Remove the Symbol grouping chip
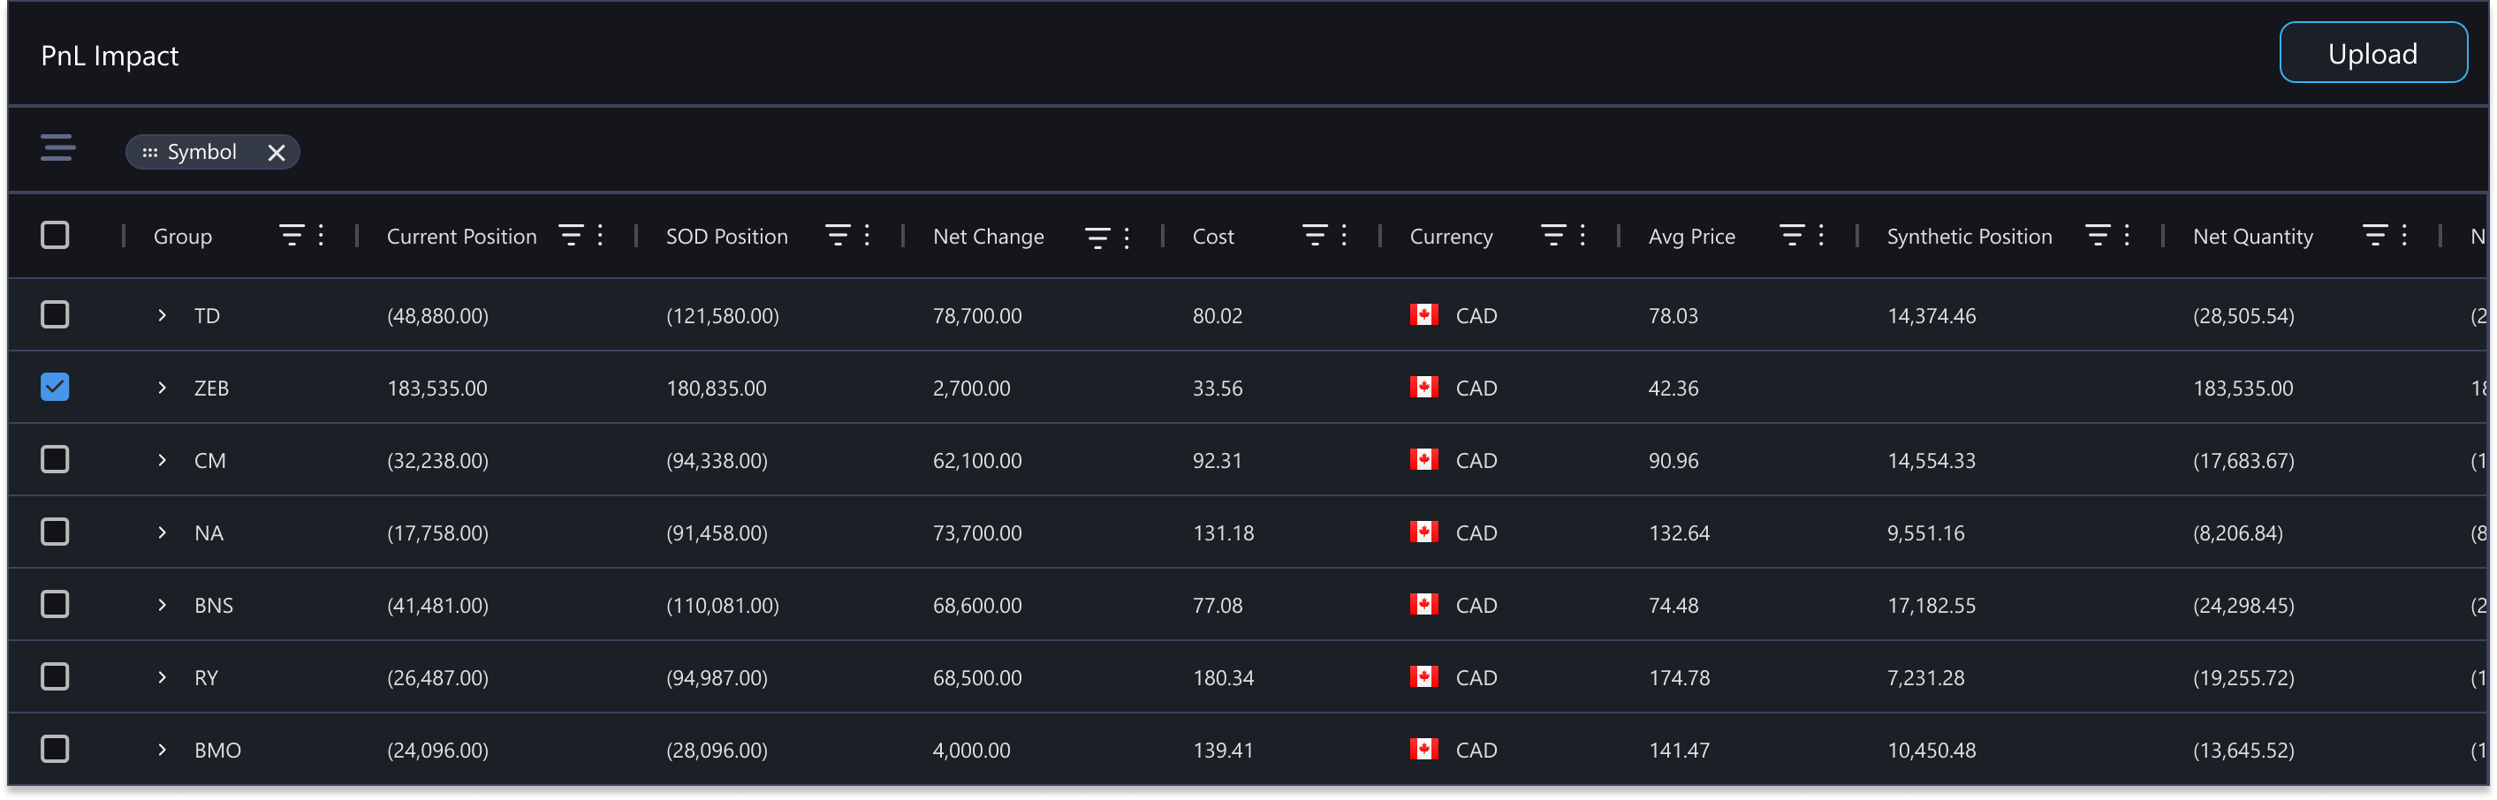This screenshot has height=800, width=2497. click(276, 152)
